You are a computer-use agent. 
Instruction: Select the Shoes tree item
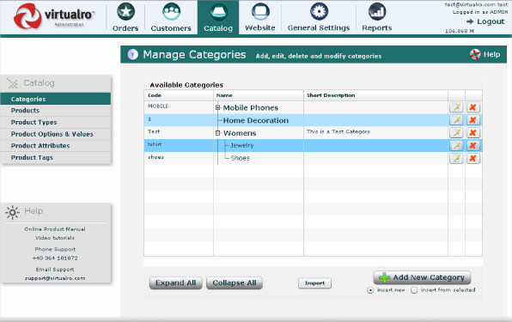pos(240,158)
